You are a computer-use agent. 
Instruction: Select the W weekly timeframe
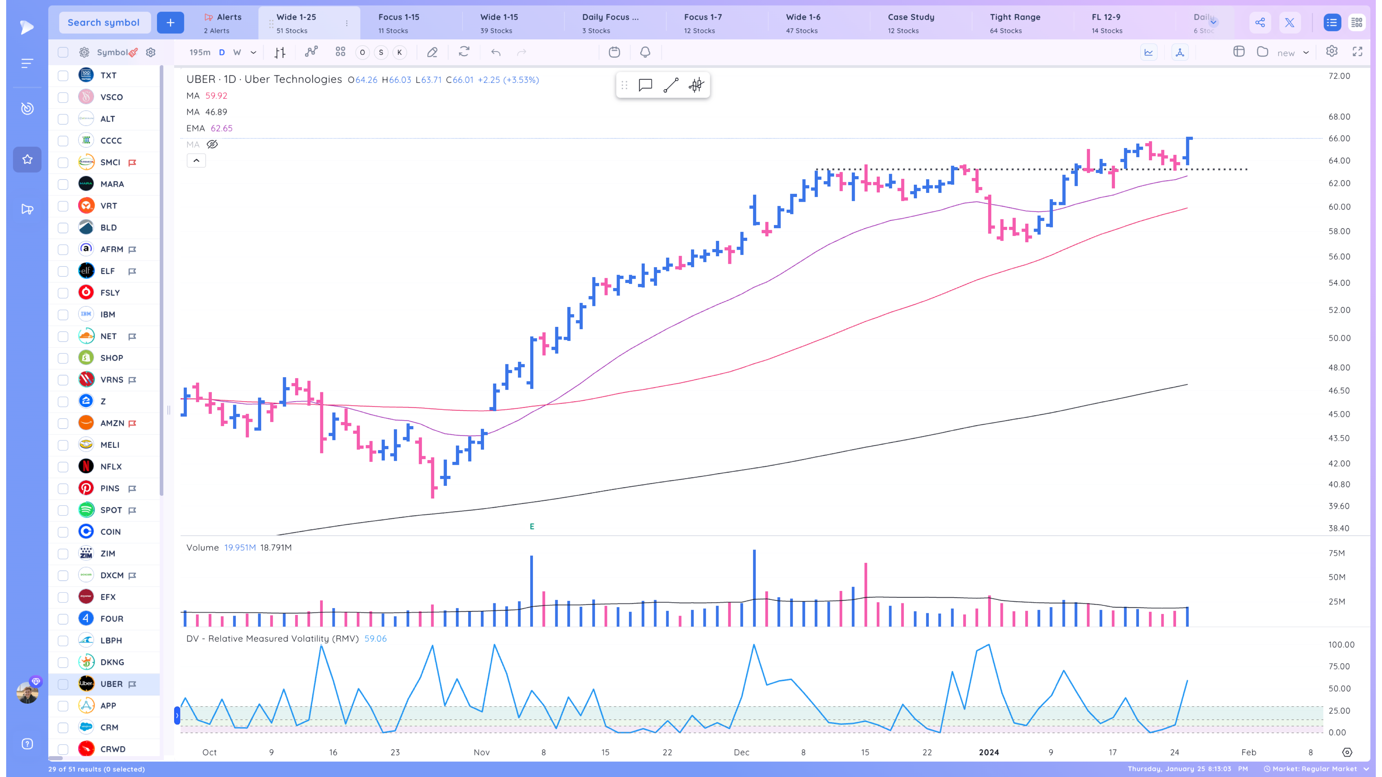tap(237, 52)
